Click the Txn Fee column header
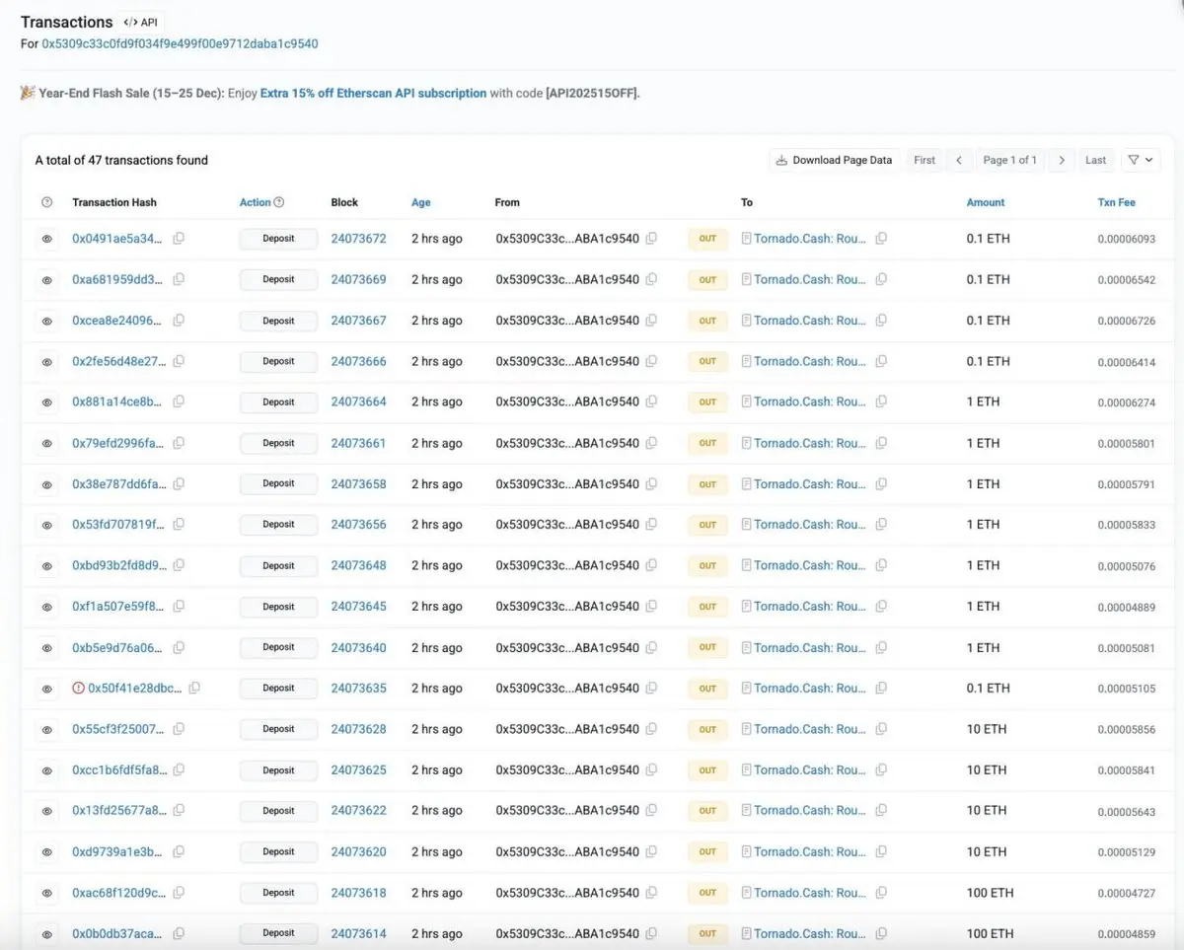Image resolution: width=1184 pixels, height=950 pixels. [1117, 202]
